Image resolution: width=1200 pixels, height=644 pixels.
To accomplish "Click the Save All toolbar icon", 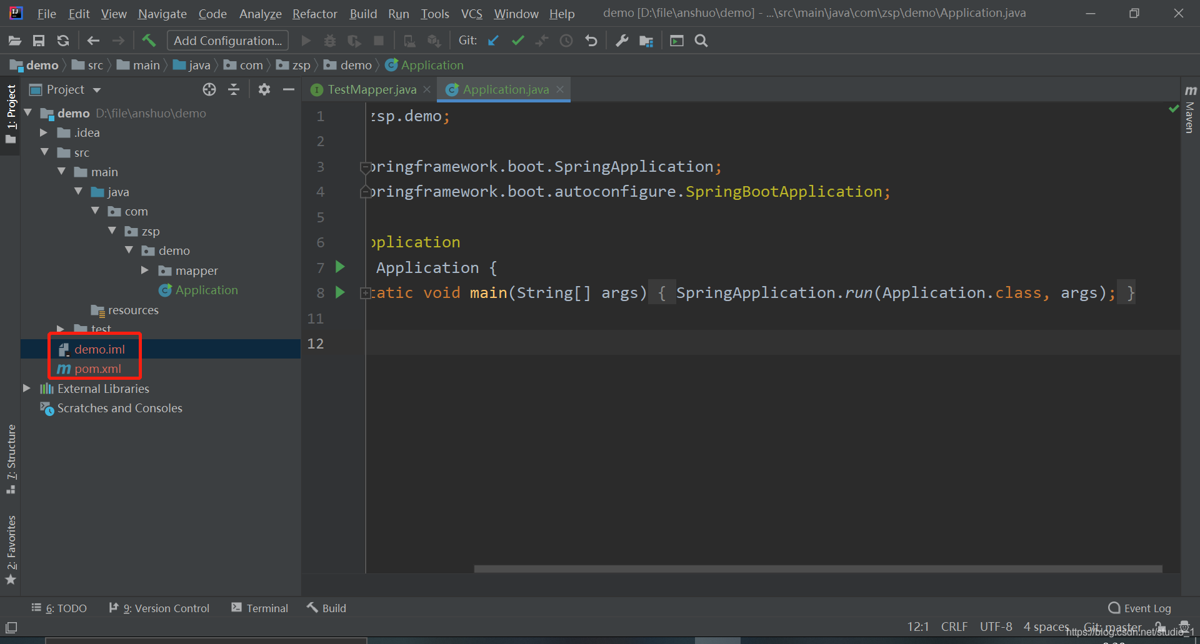I will click(x=39, y=41).
